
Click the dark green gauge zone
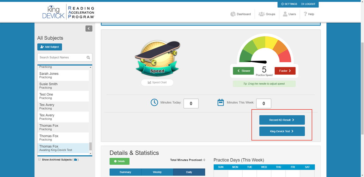pyautogui.click(x=246, y=55)
